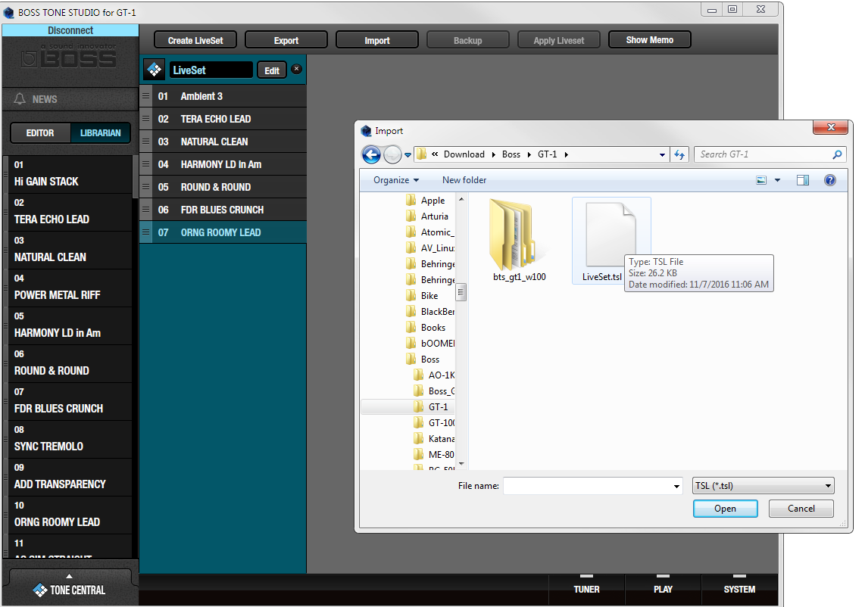Select patch 04 POWER METAL RIFF
Screen dimensions: 865x607
[70, 288]
